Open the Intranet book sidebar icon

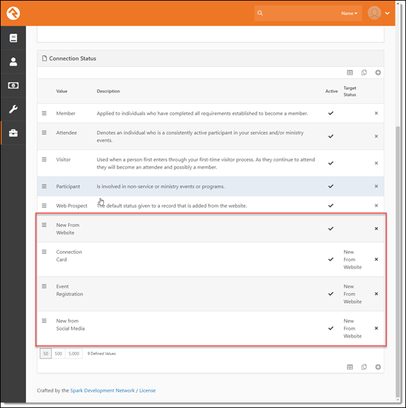(x=13, y=38)
